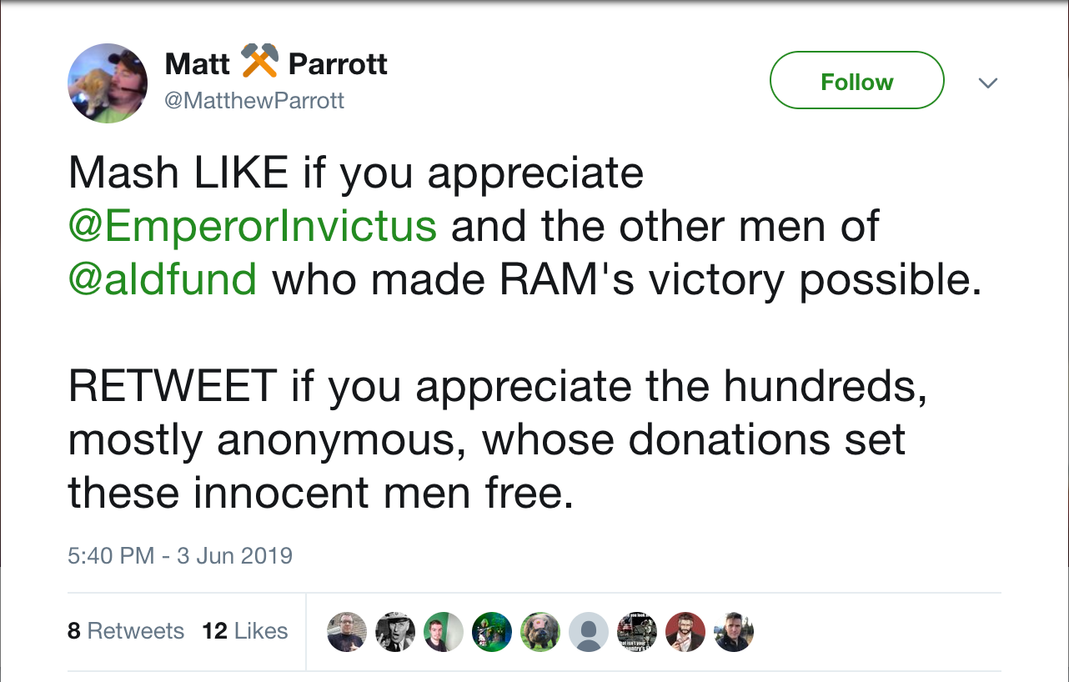Open the @EmperorInvictus mention link
1069x682 pixels.
coord(252,226)
